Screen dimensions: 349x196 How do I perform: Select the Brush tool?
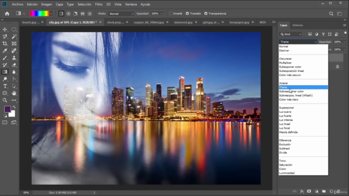[5, 58]
